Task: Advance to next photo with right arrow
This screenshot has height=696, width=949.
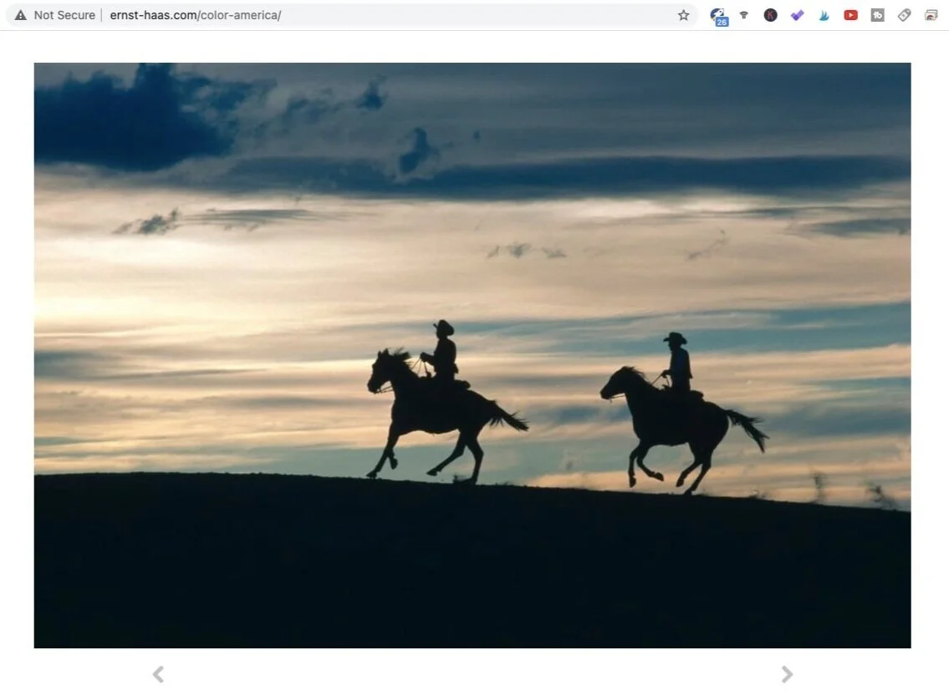Action: pos(787,673)
